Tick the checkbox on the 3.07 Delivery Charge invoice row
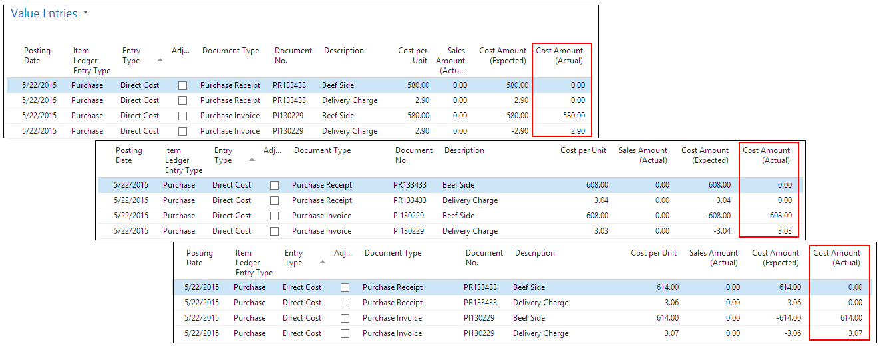 click(345, 333)
